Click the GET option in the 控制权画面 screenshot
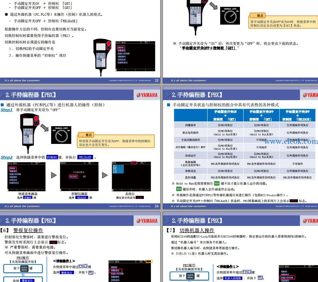318x282 pixels. 85,177
